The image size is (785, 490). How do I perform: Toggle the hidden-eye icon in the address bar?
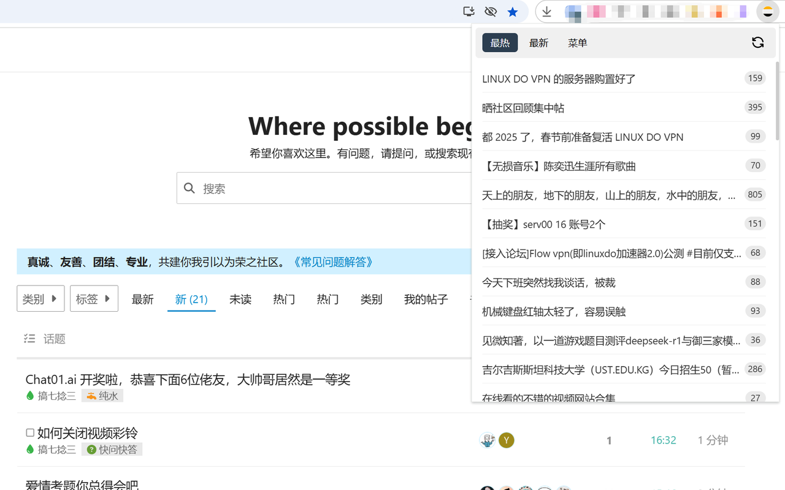(x=490, y=12)
